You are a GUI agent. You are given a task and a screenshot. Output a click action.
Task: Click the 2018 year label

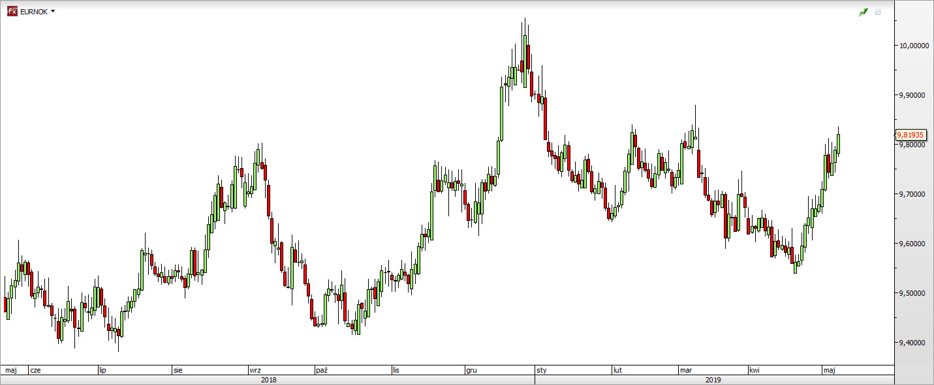[268, 379]
